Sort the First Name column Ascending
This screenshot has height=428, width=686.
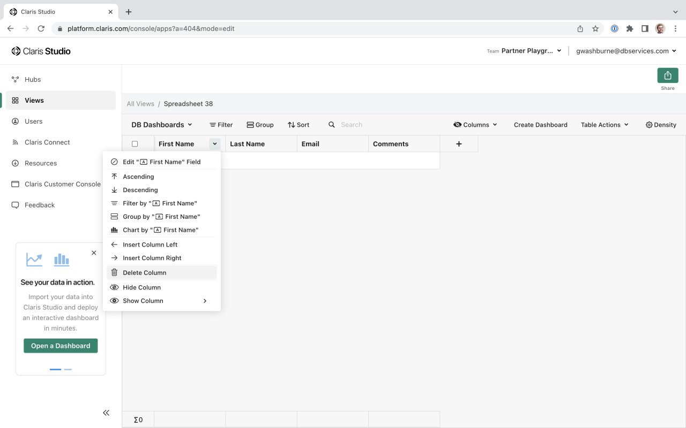[162, 177]
